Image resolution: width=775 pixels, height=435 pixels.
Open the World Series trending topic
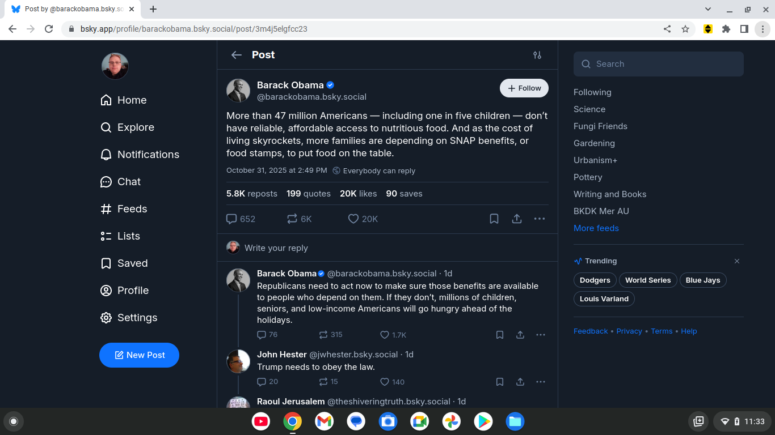pyautogui.click(x=648, y=280)
